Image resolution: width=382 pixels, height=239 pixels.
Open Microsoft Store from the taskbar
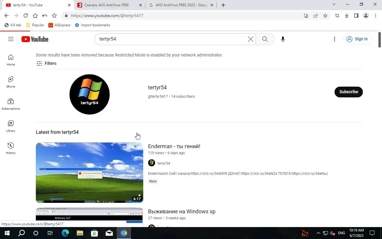94,233
